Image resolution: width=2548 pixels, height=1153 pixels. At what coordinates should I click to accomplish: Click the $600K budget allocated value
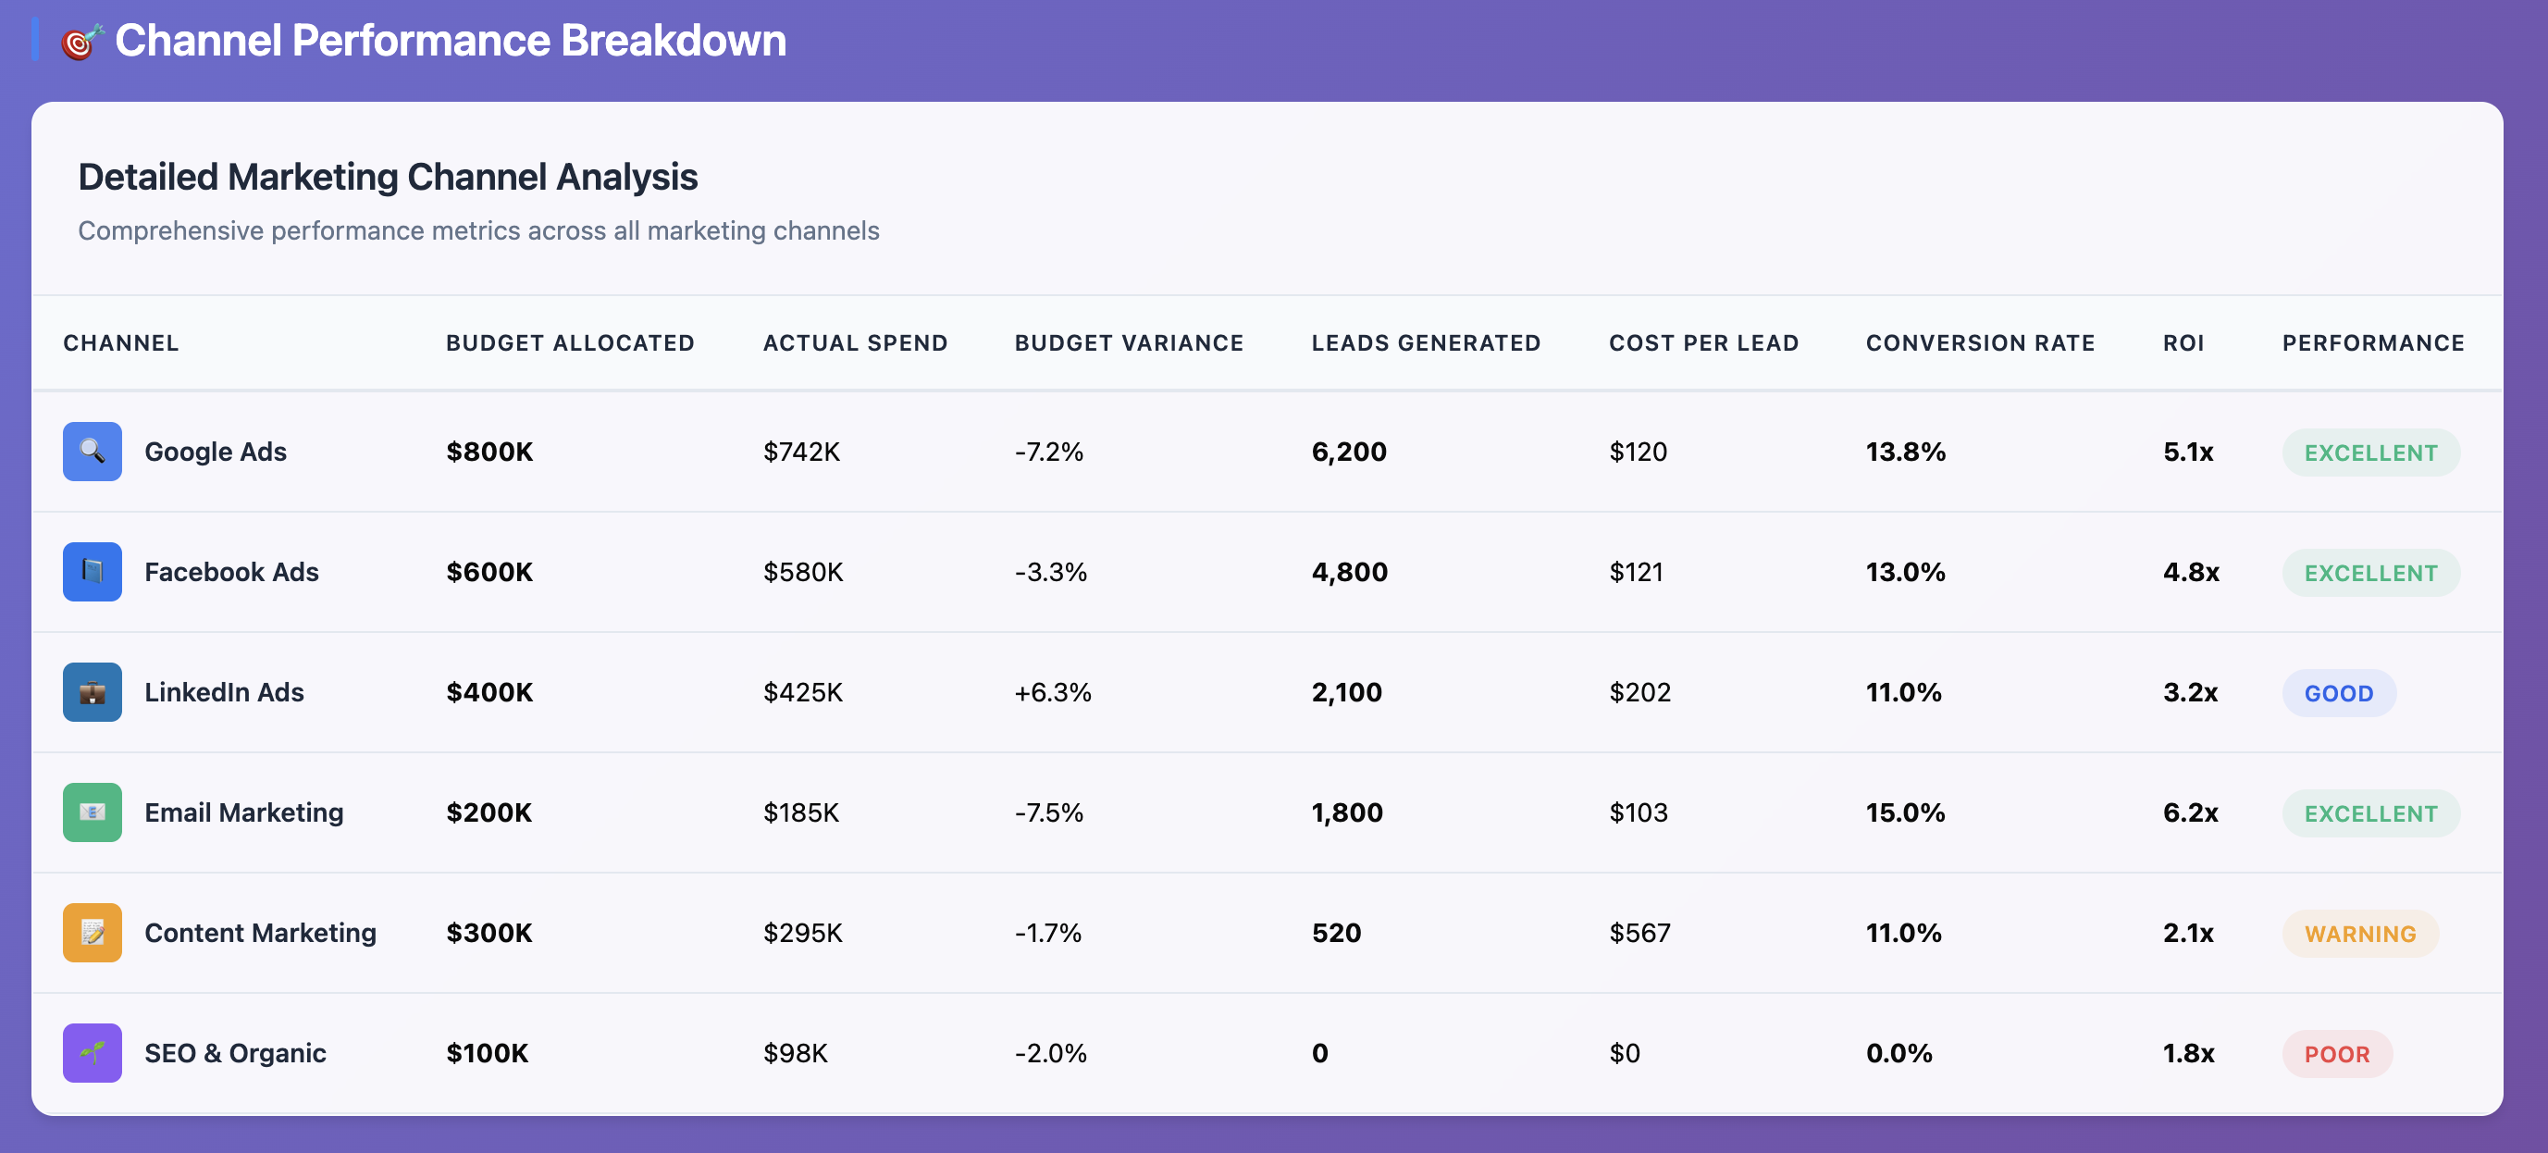pyautogui.click(x=489, y=572)
